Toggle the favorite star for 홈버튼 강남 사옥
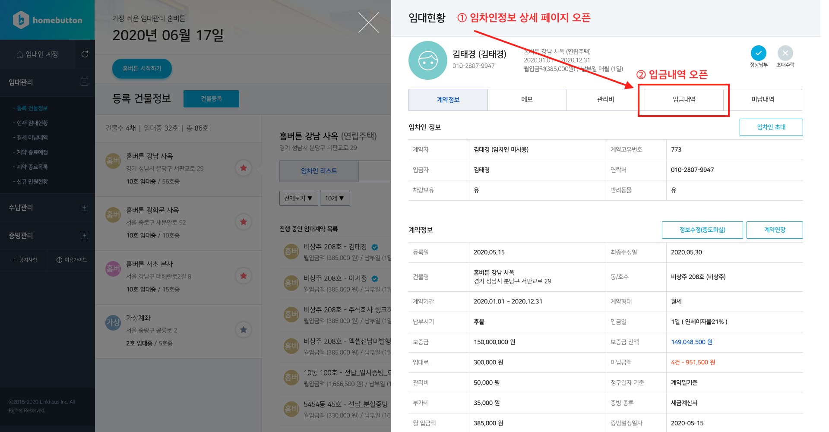 244,168
